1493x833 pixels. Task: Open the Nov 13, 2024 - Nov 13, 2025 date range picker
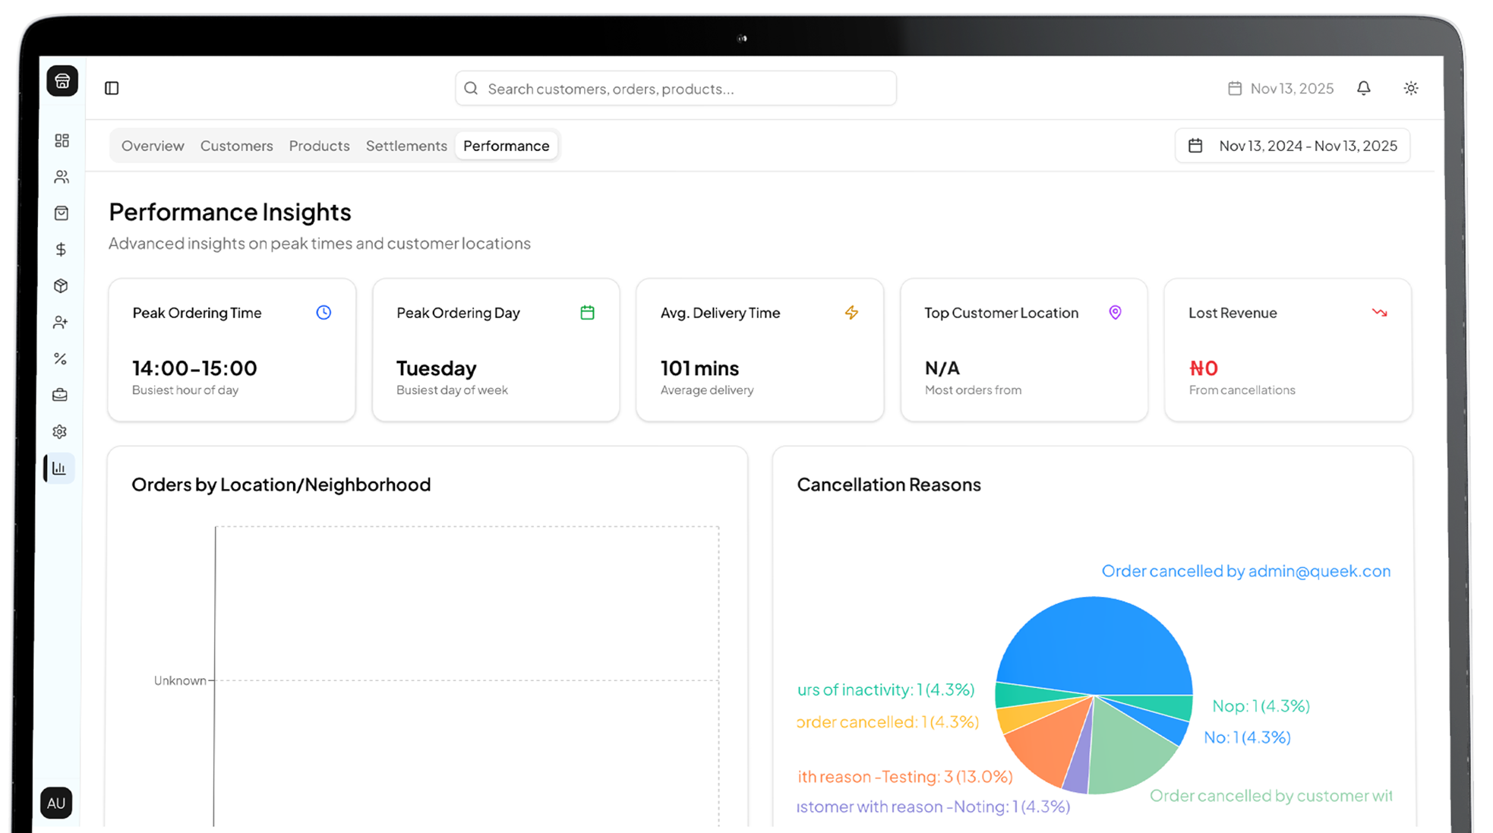(x=1293, y=146)
